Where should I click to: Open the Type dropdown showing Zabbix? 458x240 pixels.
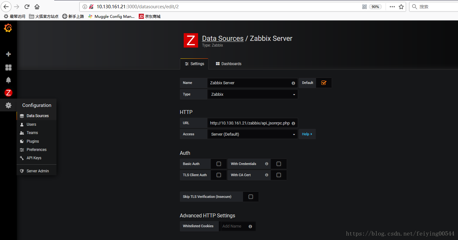point(253,94)
